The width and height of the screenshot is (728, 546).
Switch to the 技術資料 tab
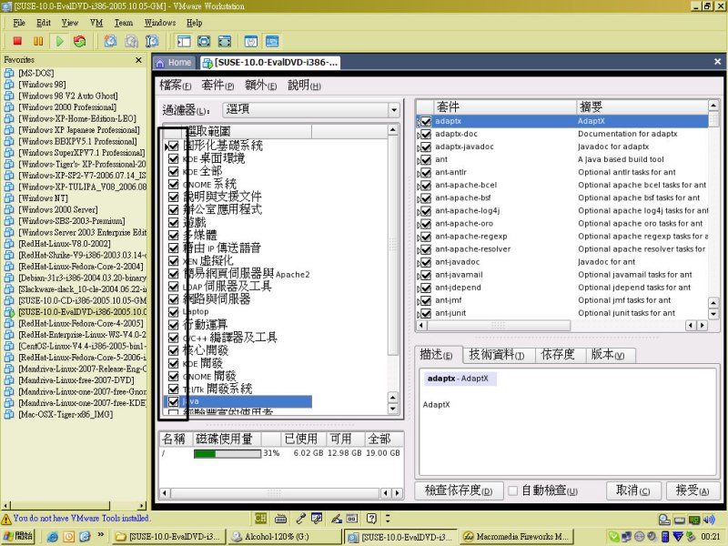497,355
